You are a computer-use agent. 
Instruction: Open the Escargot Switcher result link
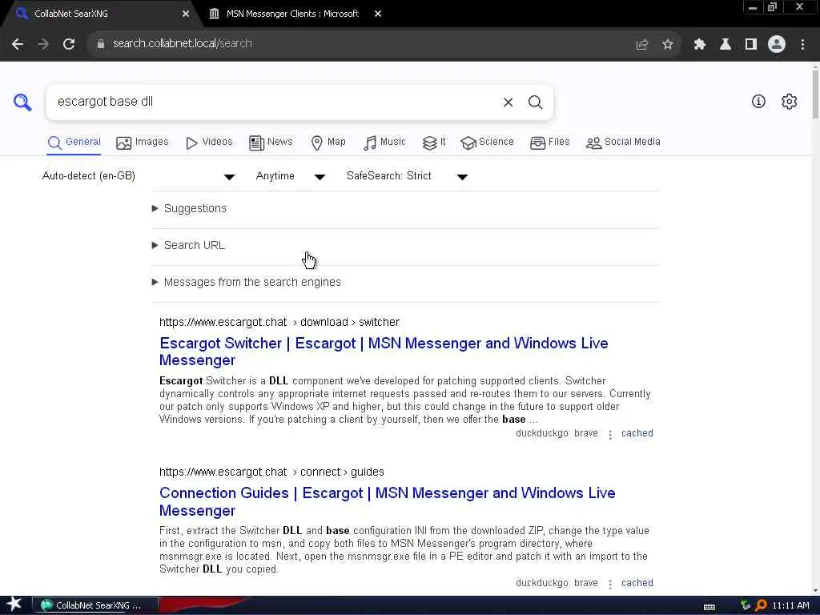[x=384, y=352]
